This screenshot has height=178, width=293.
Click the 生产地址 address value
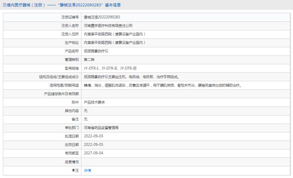[114, 43]
